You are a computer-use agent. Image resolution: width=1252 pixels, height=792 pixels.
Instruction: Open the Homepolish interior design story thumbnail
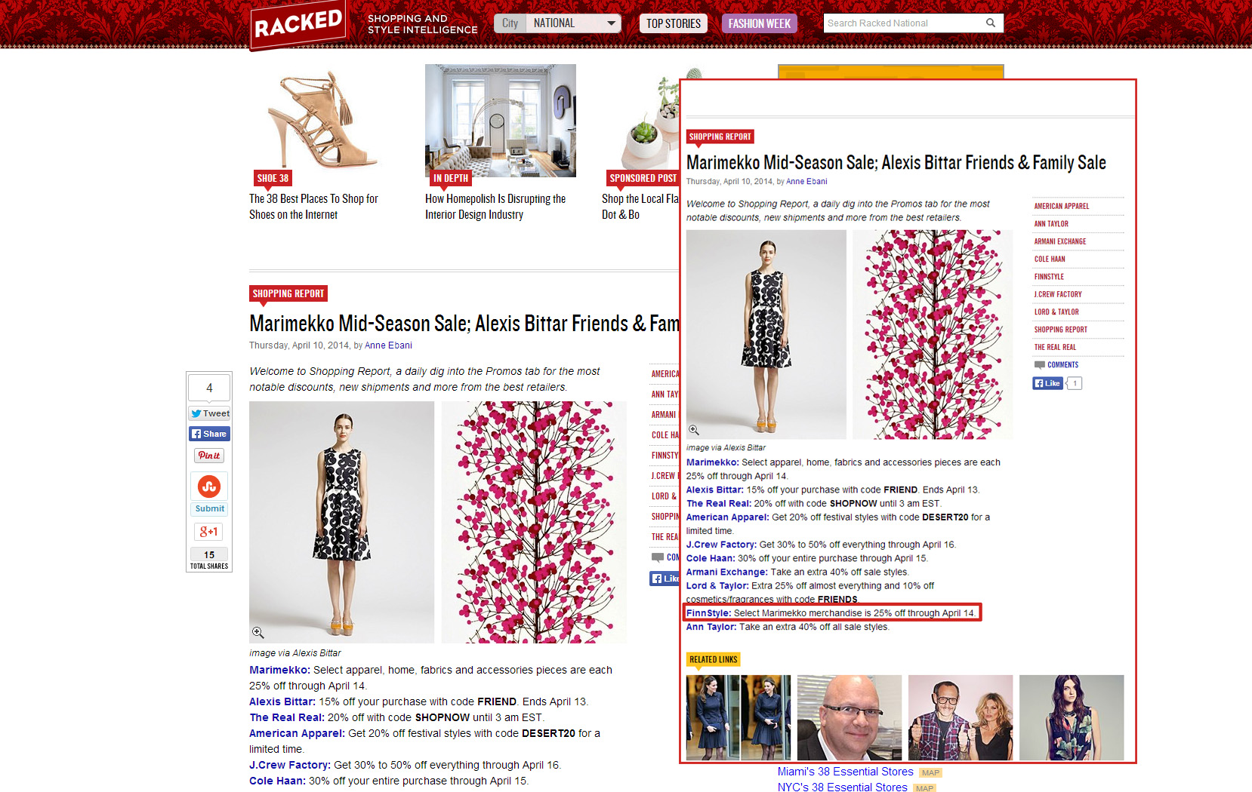click(x=501, y=121)
